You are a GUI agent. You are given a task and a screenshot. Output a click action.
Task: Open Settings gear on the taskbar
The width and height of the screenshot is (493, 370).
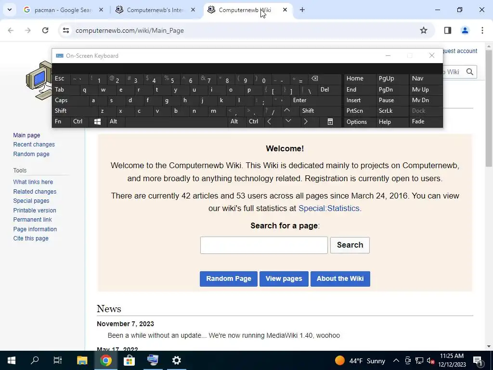[x=176, y=360]
